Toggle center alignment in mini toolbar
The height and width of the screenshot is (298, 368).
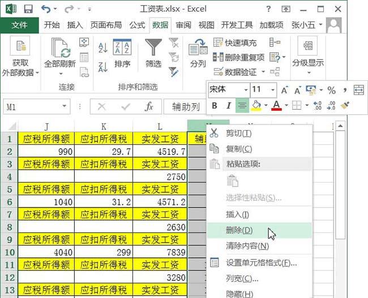point(242,106)
